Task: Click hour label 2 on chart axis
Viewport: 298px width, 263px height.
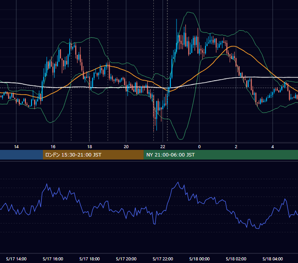Action: tap(236, 147)
